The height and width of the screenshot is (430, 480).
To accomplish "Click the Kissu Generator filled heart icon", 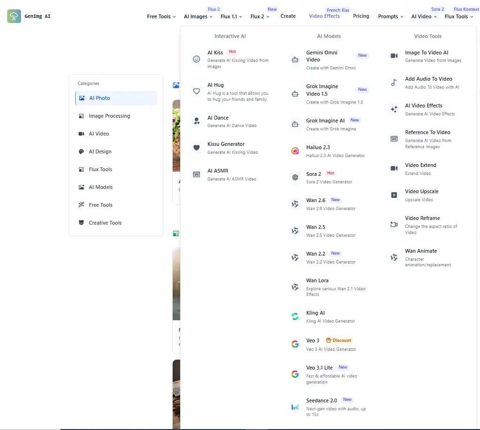I will (197, 148).
